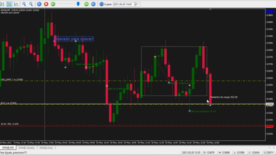Click the status bar Close price C: 123634
The image size is (276, 155).
(x=254, y=152)
